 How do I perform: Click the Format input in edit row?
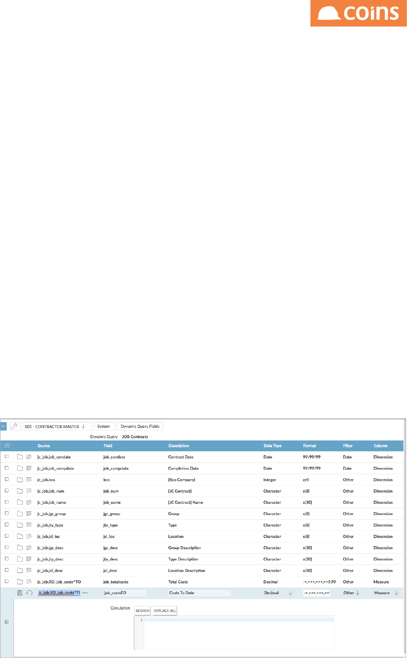[x=317, y=593]
